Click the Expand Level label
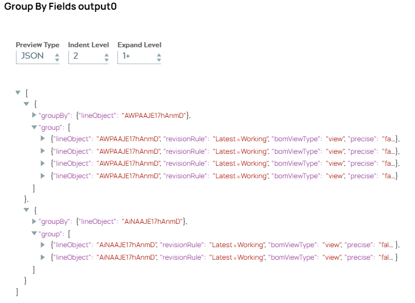This screenshot has width=415, height=303. point(140,45)
